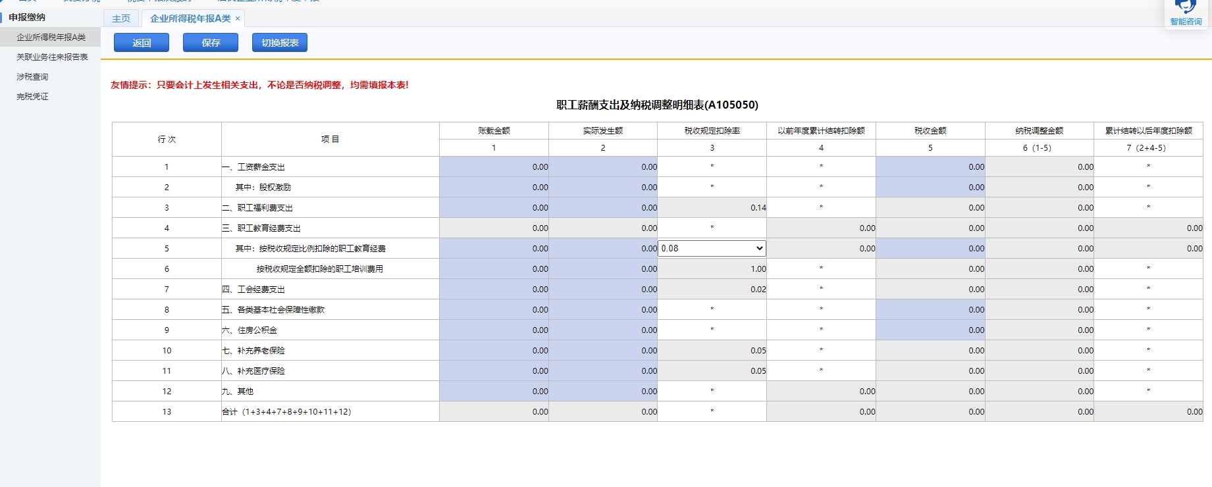Close the 企业所得税年报A类 tab

[238, 18]
